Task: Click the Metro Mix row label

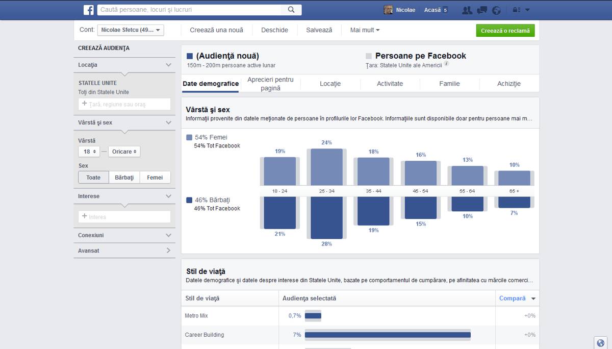Action: (x=196, y=316)
